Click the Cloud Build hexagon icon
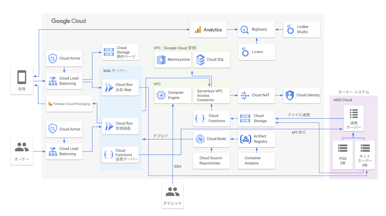 coord(200,139)
